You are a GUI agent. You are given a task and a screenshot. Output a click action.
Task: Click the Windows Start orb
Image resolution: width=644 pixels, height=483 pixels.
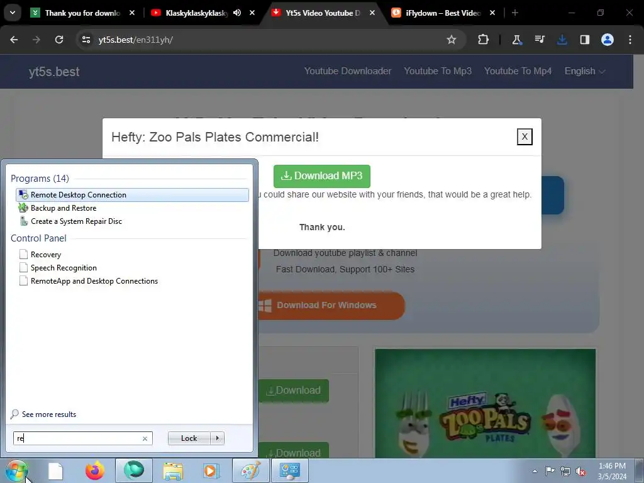click(16, 470)
